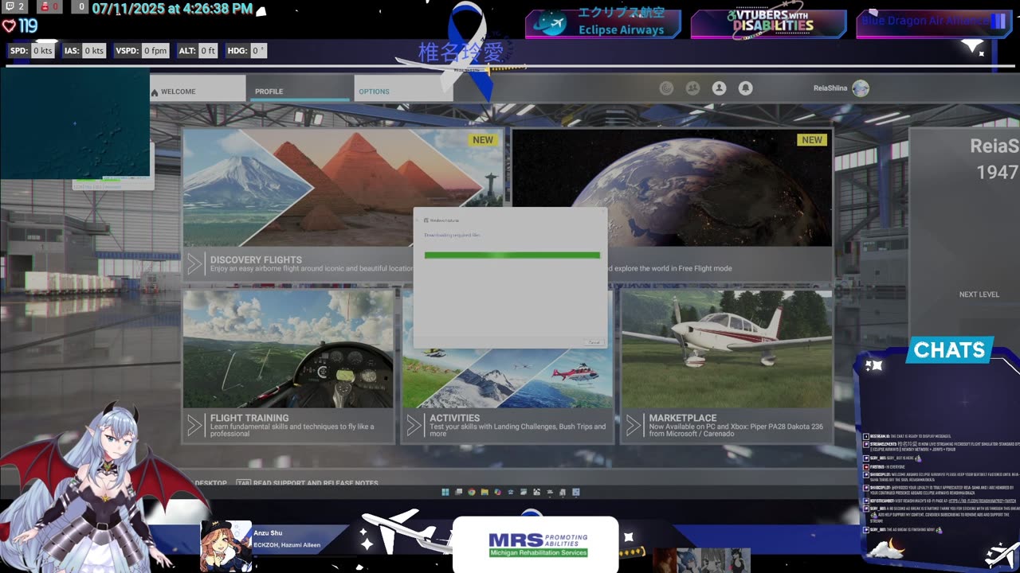Click the NEXT LEVEL text in profile panel

[979, 294]
